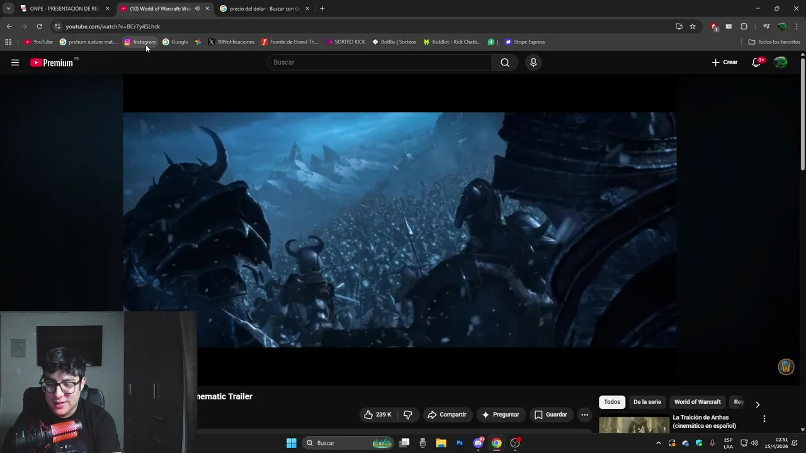Open the Fuente de Grand Th... bookmark
Screen dimensions: 806x453
coord(290,42)
